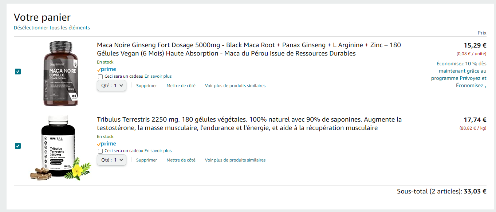This screenshot has width=496, height=212.
Task: Click Supprimer for Tribulus Terrestris
Action: (146, 160)
